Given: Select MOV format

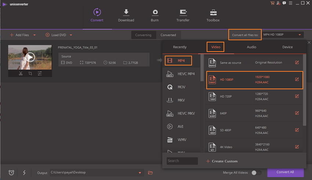Looking at the screenshot, I should coord(181,87).
